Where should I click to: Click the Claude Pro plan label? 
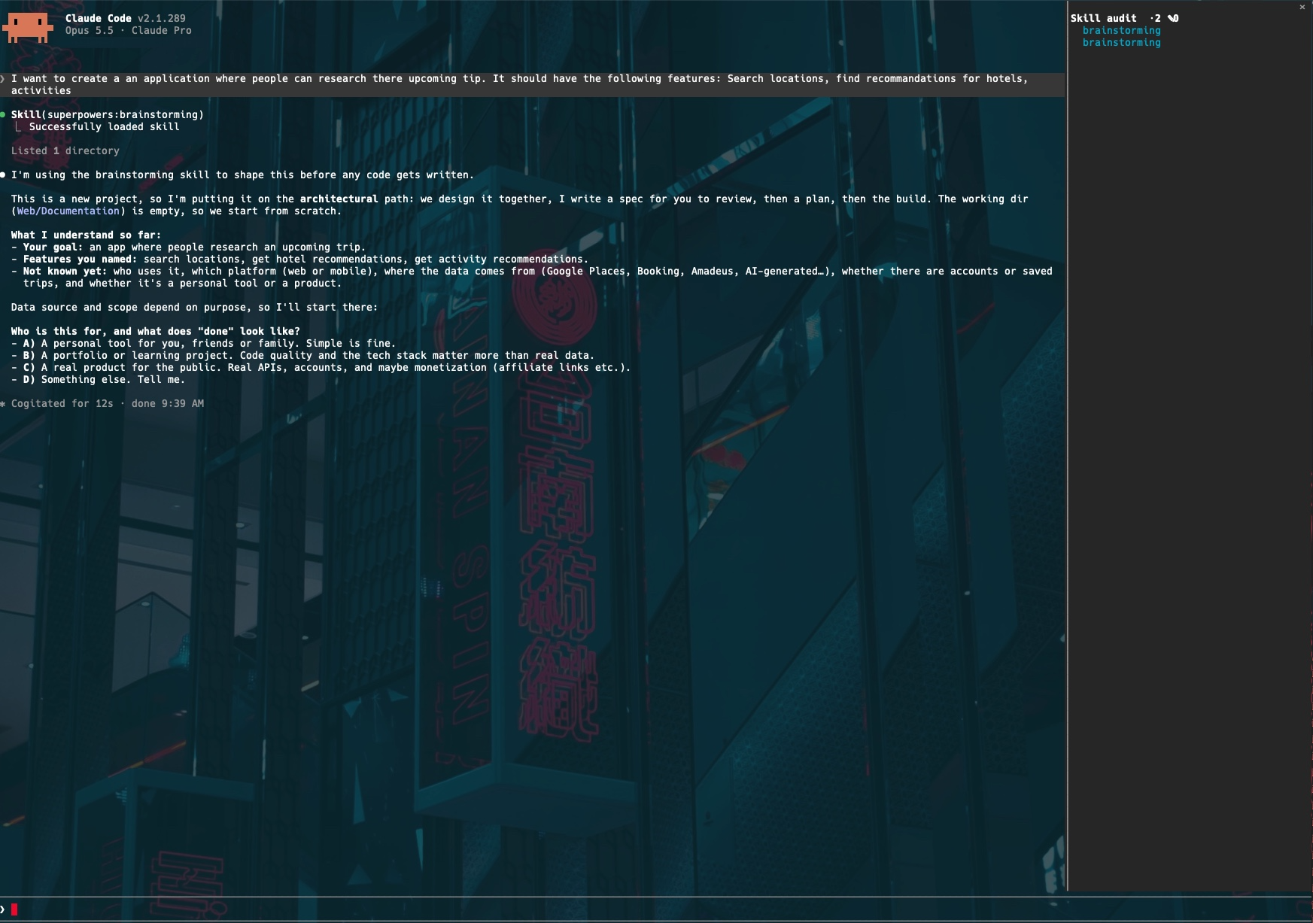point(162,30)
